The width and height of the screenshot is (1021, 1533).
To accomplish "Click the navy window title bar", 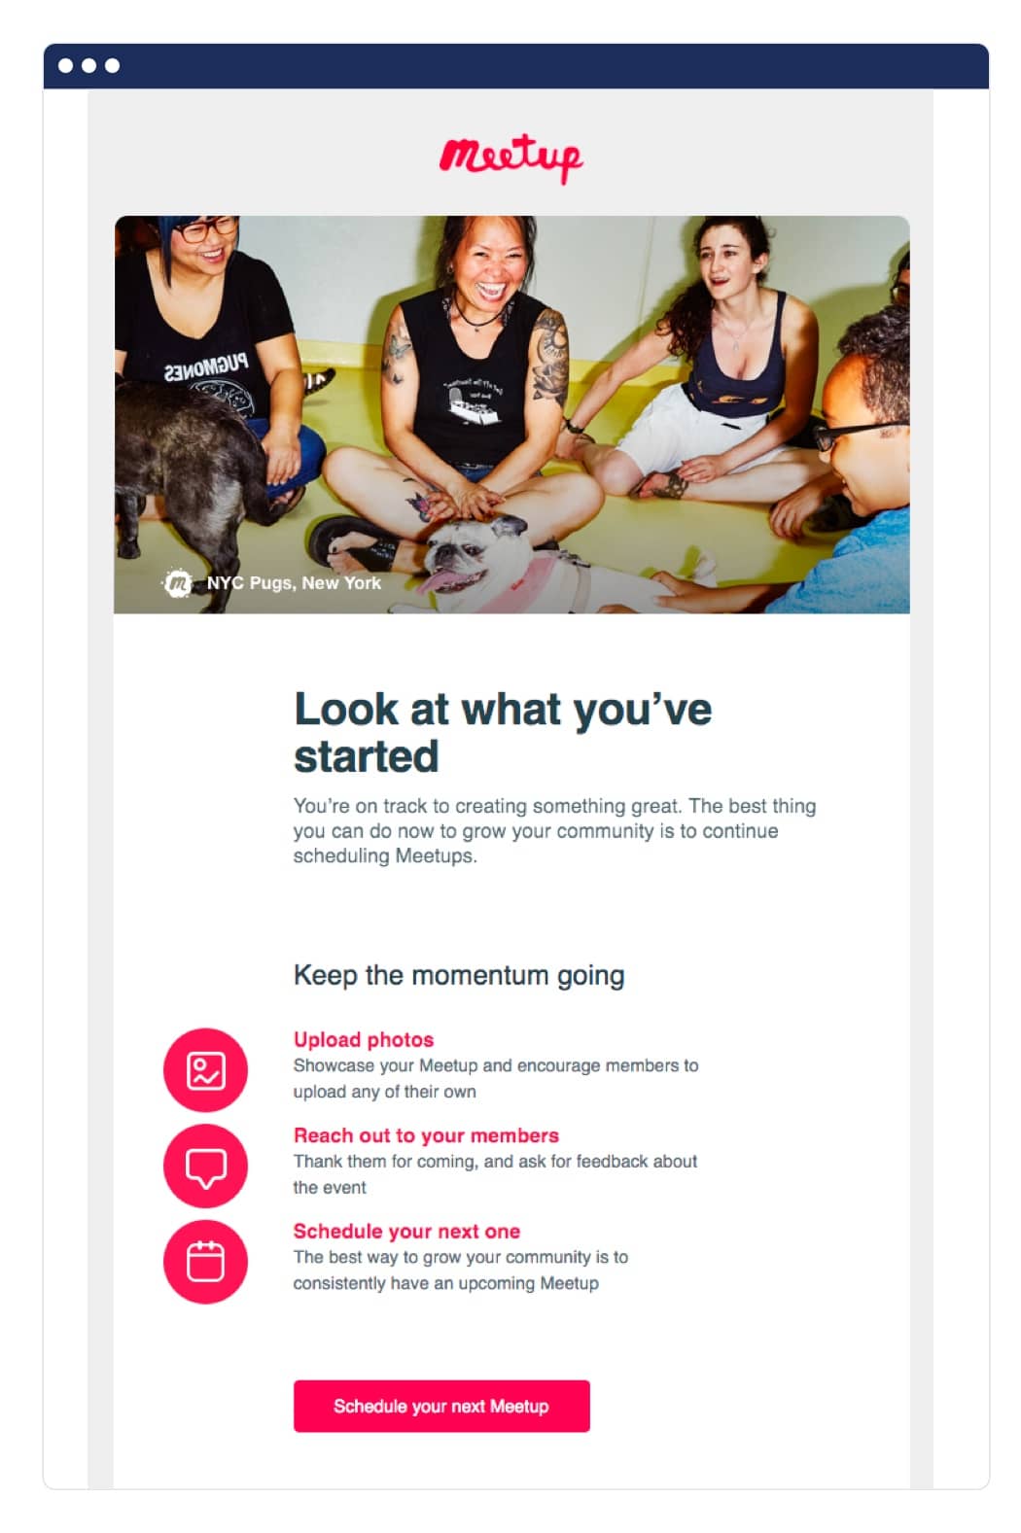I will coord(545,66).
